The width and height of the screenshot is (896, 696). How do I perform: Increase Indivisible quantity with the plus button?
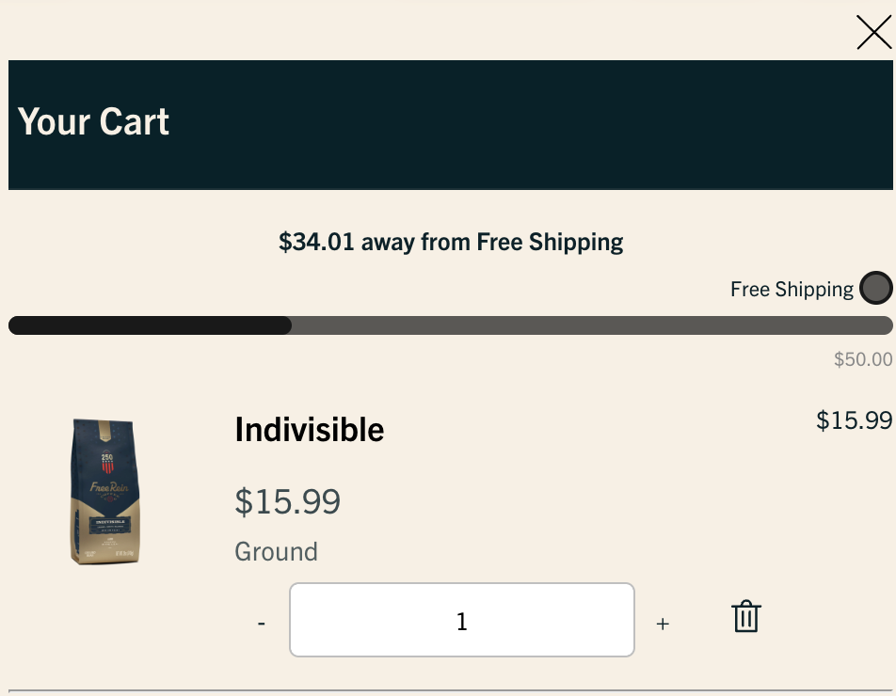(x=663, y=624)
